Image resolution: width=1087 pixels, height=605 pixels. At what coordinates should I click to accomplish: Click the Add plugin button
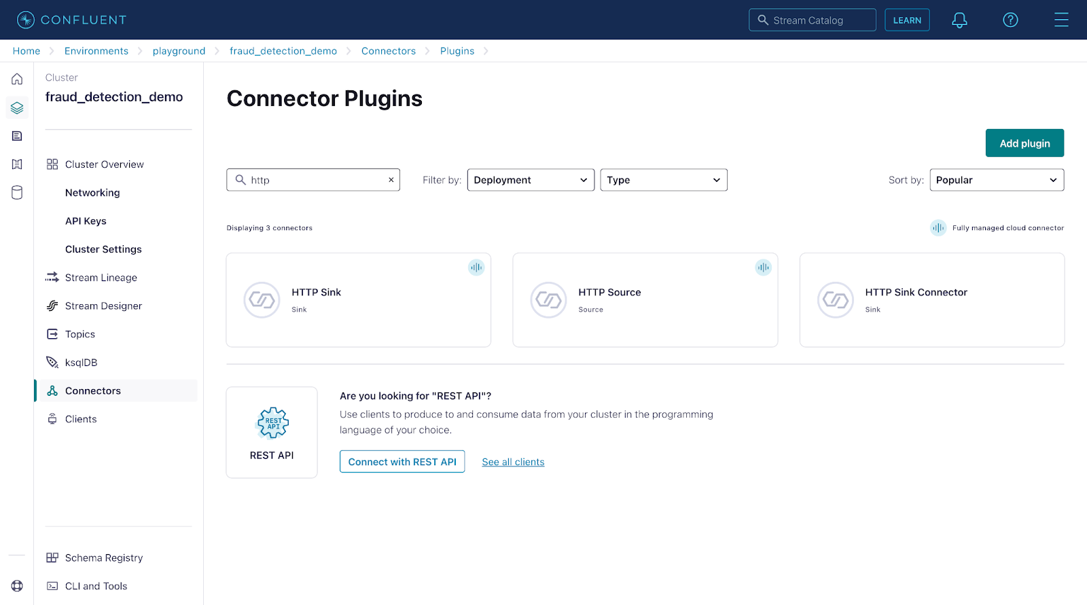tap(1024, 143)
